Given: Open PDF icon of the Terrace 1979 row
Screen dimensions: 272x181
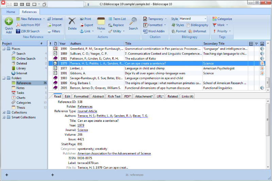Looking at the screenshot, I should coord(262,63).
